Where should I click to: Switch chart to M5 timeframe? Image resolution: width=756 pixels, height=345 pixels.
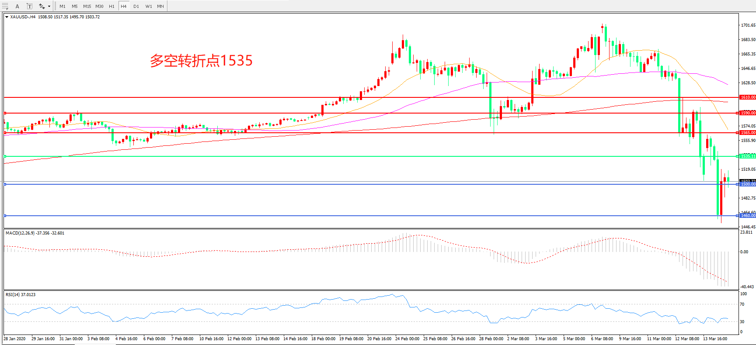(75, 6)
